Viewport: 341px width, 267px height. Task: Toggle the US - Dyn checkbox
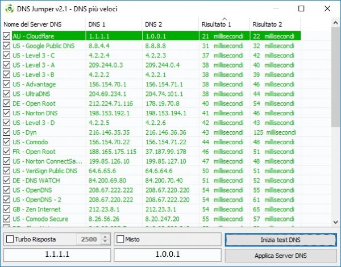pos(6,132)
